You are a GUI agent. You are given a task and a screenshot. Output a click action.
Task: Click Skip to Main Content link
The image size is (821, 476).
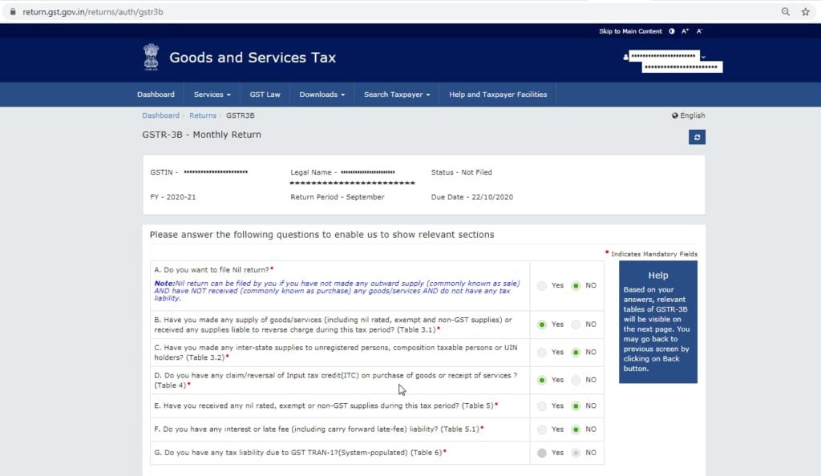click(630, 31)
